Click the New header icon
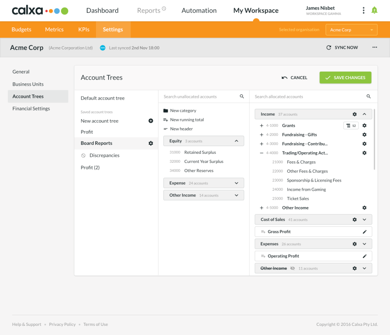 [166, 129]
